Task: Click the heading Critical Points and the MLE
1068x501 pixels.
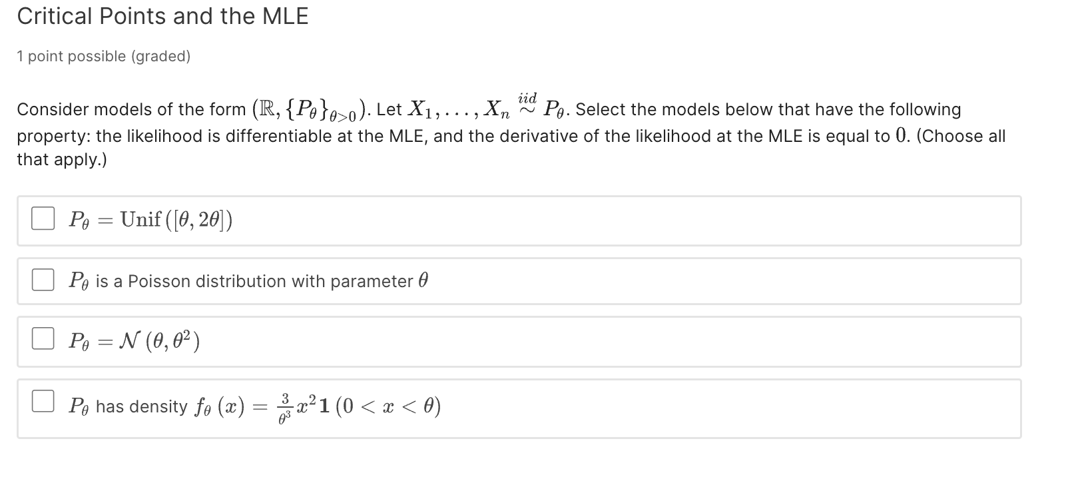Action: coord(163,16)
